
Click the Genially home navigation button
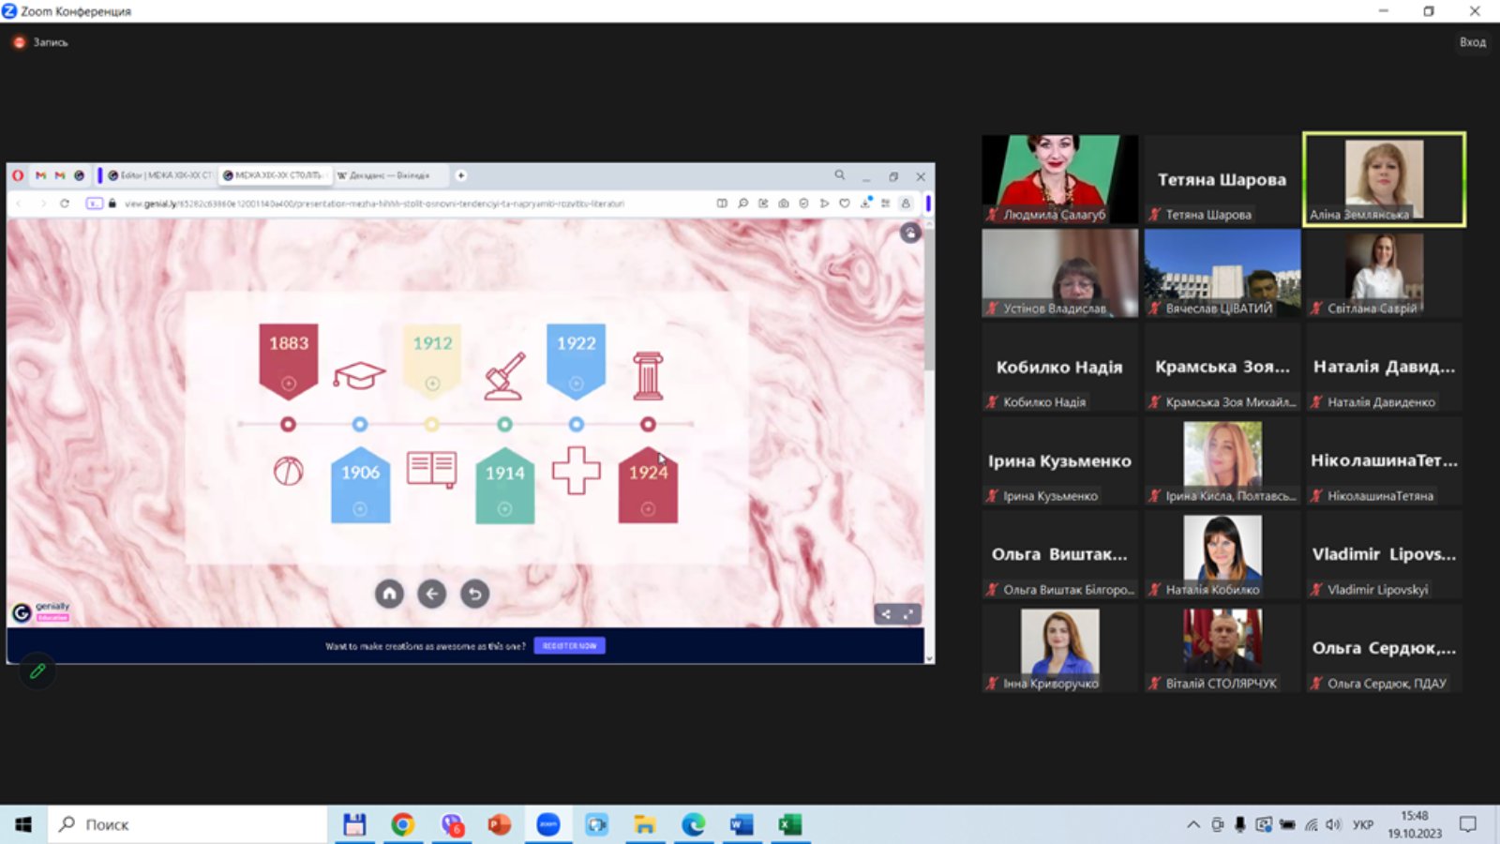click(x=389, y=594)
